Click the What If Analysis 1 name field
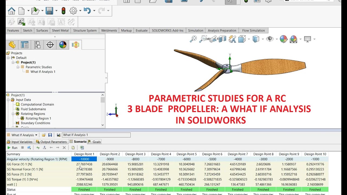This screenshot has height=195, width=347. click(96, 135)
